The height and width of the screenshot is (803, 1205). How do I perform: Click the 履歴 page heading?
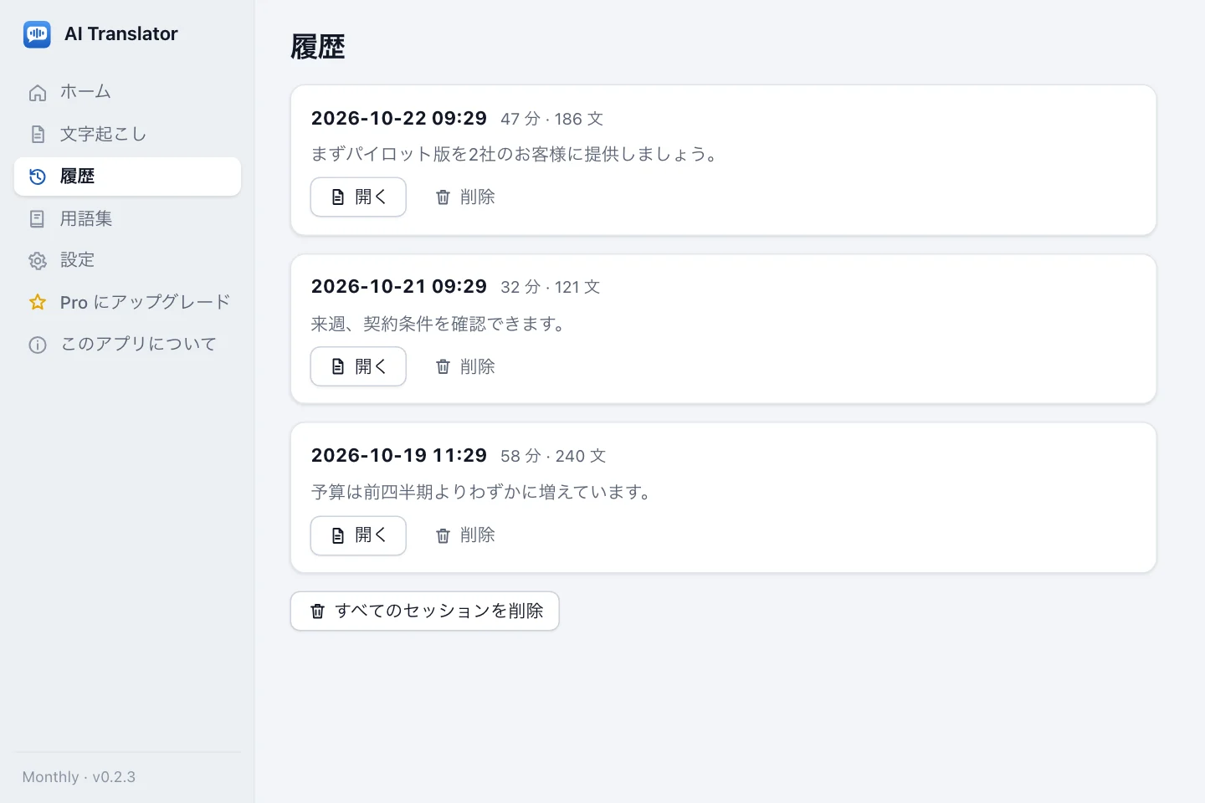pos(318,47)
